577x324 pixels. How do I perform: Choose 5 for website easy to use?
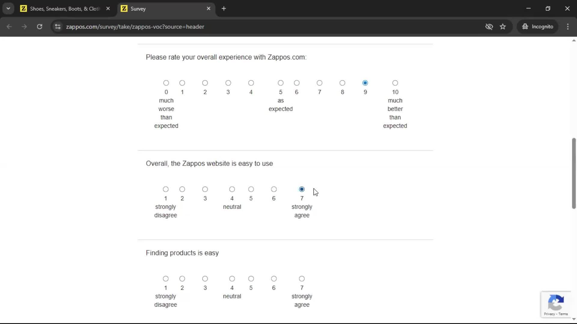coord(251,189)
